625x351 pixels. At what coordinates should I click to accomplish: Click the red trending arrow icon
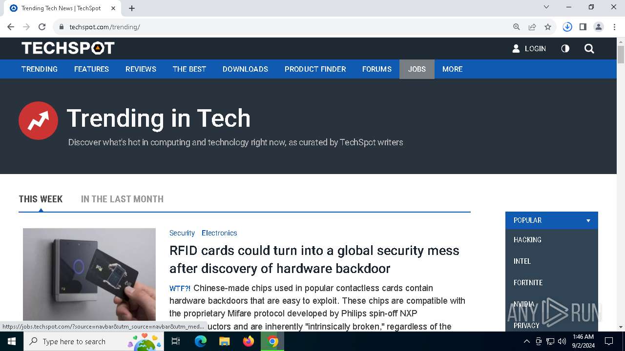click(x=38, y=120)
